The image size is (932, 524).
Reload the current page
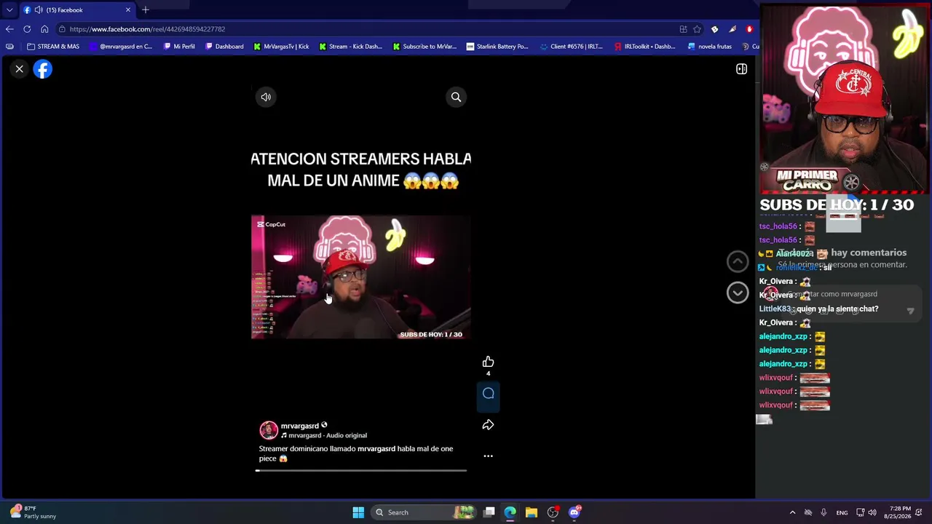tap(27, 29)
